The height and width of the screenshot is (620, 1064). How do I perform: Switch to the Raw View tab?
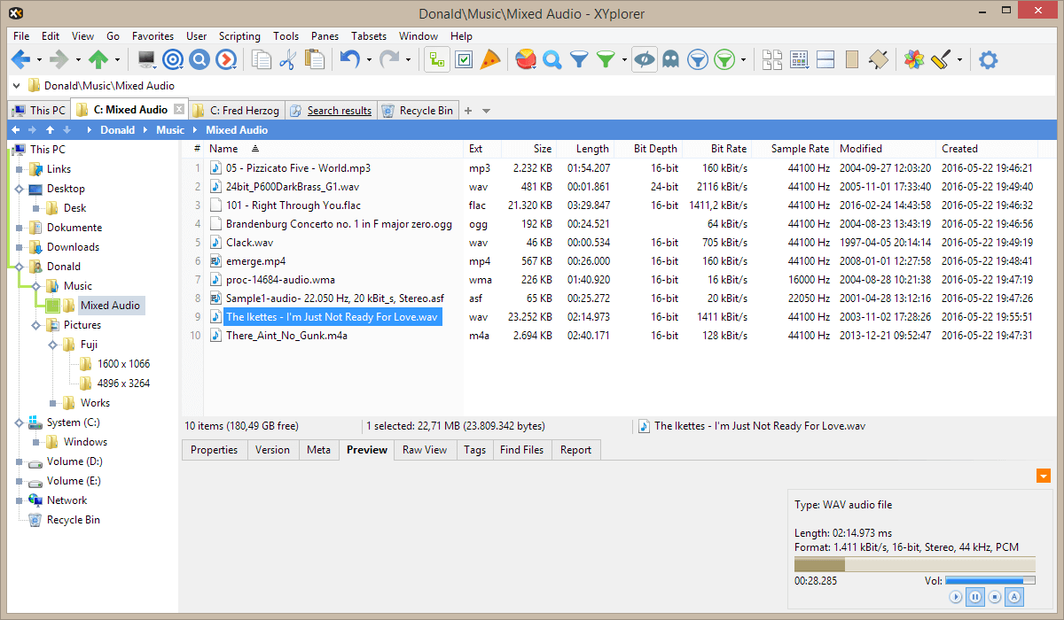(x=425, y=450)
